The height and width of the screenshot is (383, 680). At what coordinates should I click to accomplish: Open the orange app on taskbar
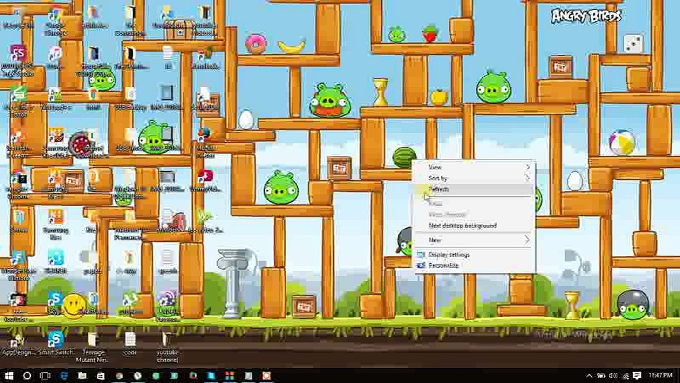click(266, 376)
